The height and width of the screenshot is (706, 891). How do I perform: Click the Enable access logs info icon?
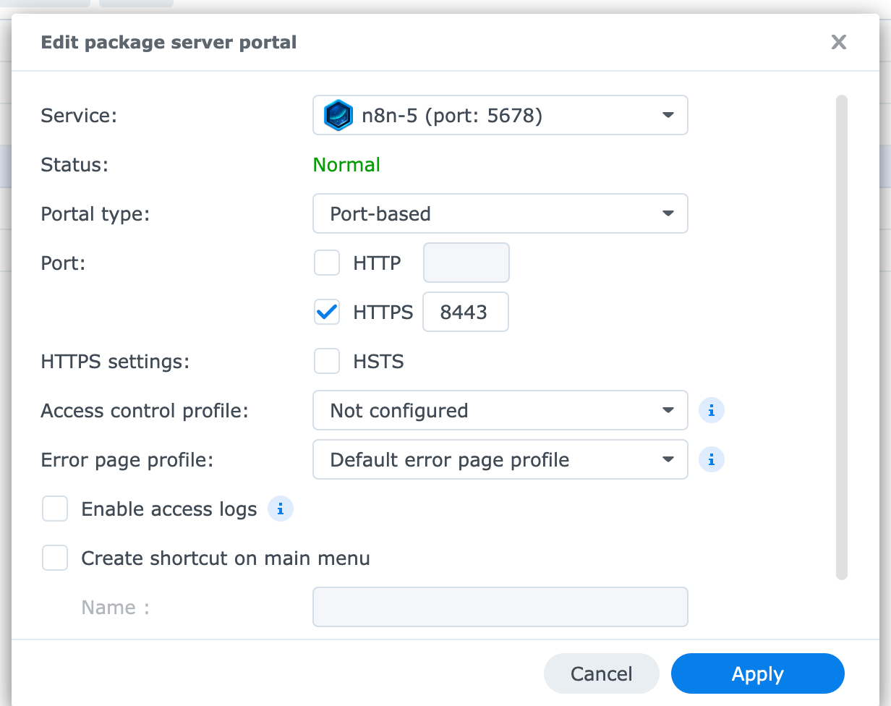pos(281,509)
